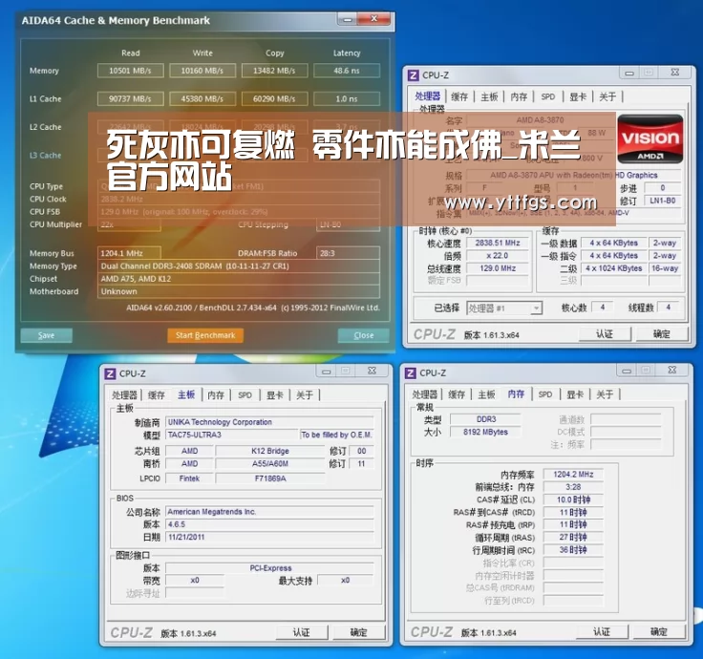Click CPU-Z app icon in top-right window title
Image resolution: width=703 pixels, height=659 pixels.
414,74
